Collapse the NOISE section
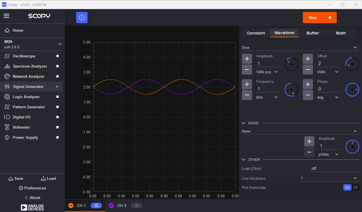This screenshot has height=212, width=362. tap(244, 123)
